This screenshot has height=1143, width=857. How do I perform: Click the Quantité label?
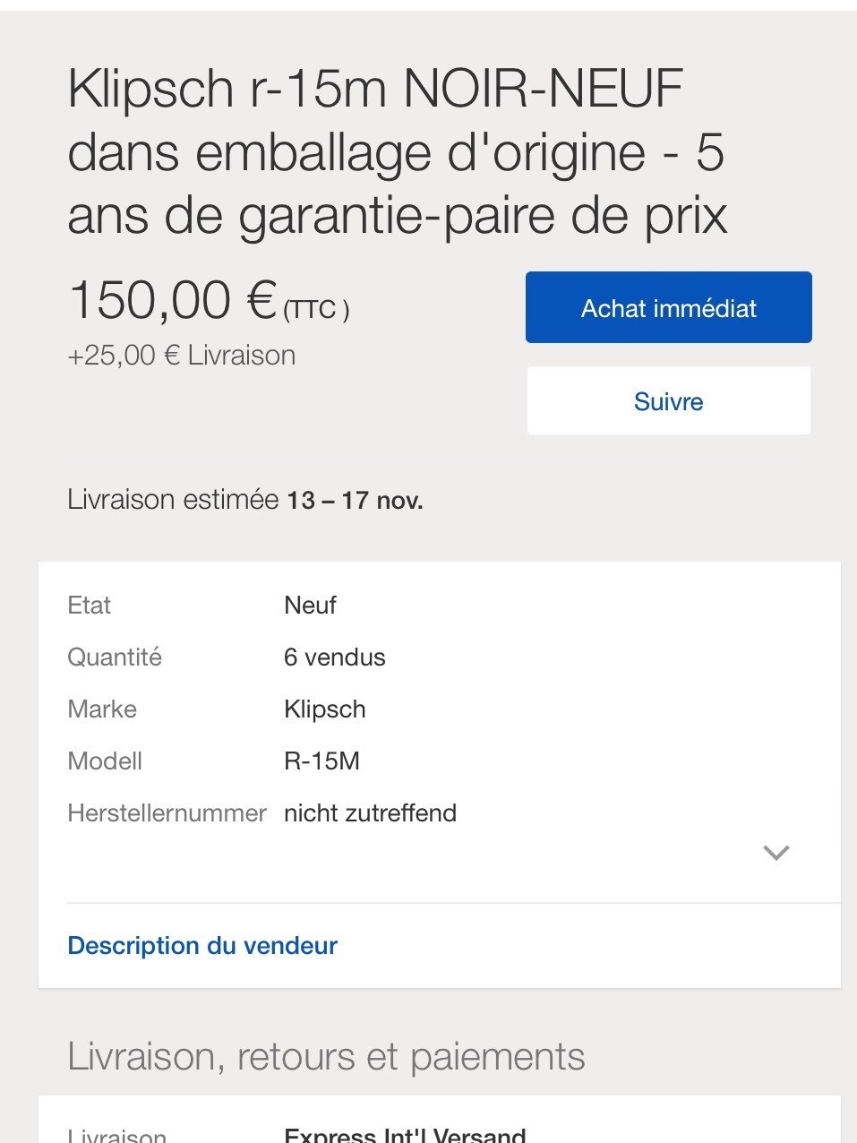point(115,657)
